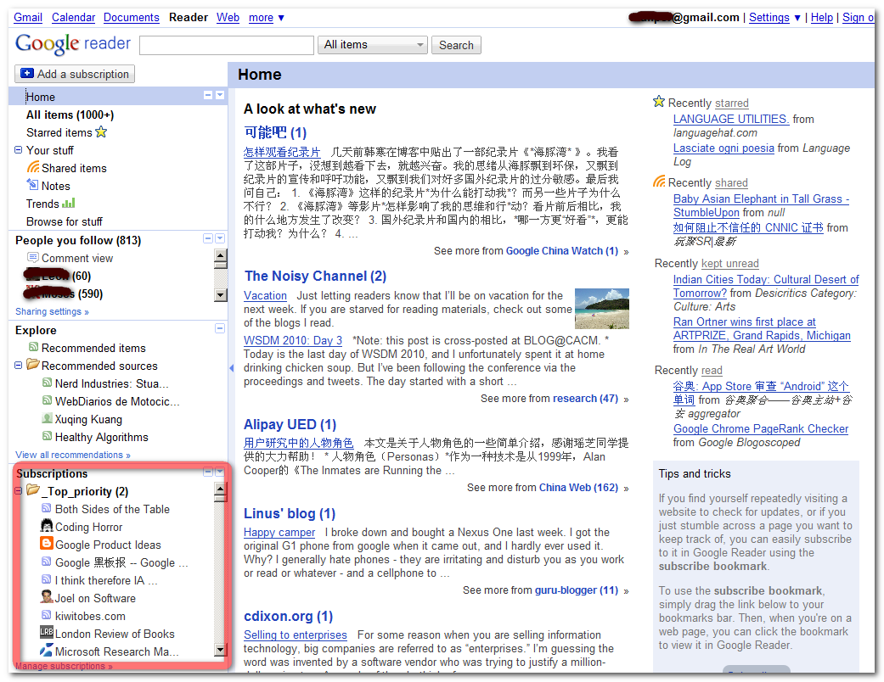Click the Recently shared icon
The image size is (884, 682).
(659, 181)
